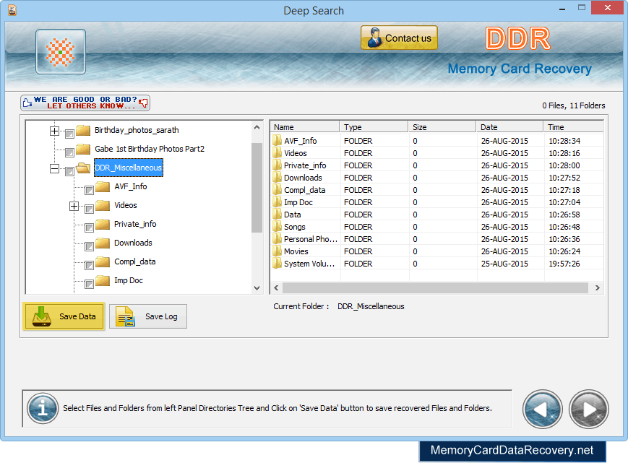Click the date cell 25-AUG-2015

[x=504, y=264]
